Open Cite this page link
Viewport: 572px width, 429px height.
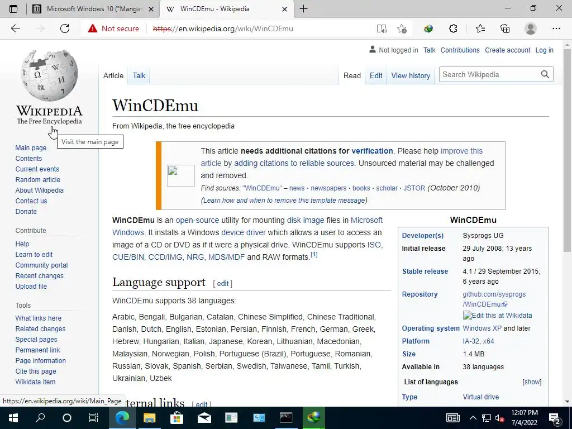pos(36,371)
